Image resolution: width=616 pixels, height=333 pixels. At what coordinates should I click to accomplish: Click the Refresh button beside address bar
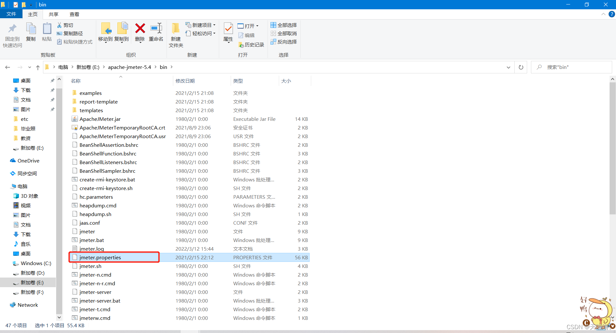coord(521,67)
